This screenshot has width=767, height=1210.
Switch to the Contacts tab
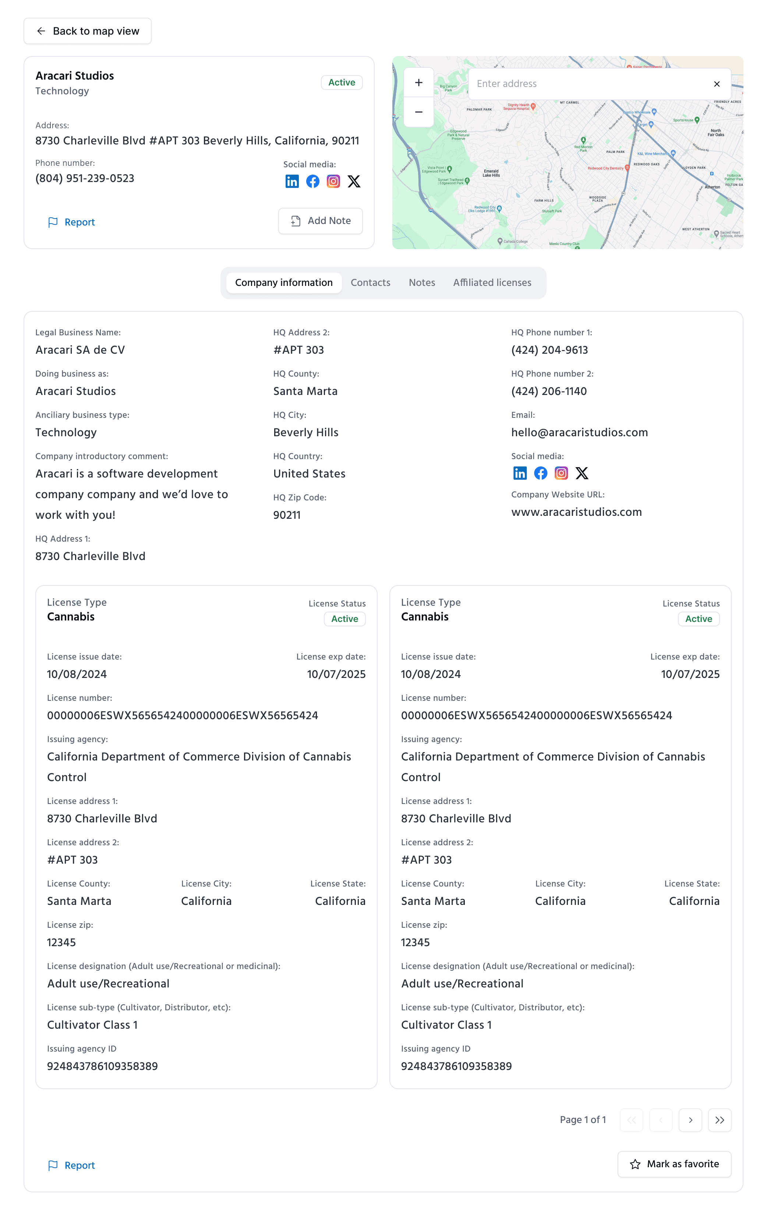click(370, 282)
